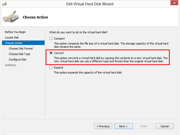Click the Cancel button
Viewport: 180px width, 135px height.
coord(165,126)
